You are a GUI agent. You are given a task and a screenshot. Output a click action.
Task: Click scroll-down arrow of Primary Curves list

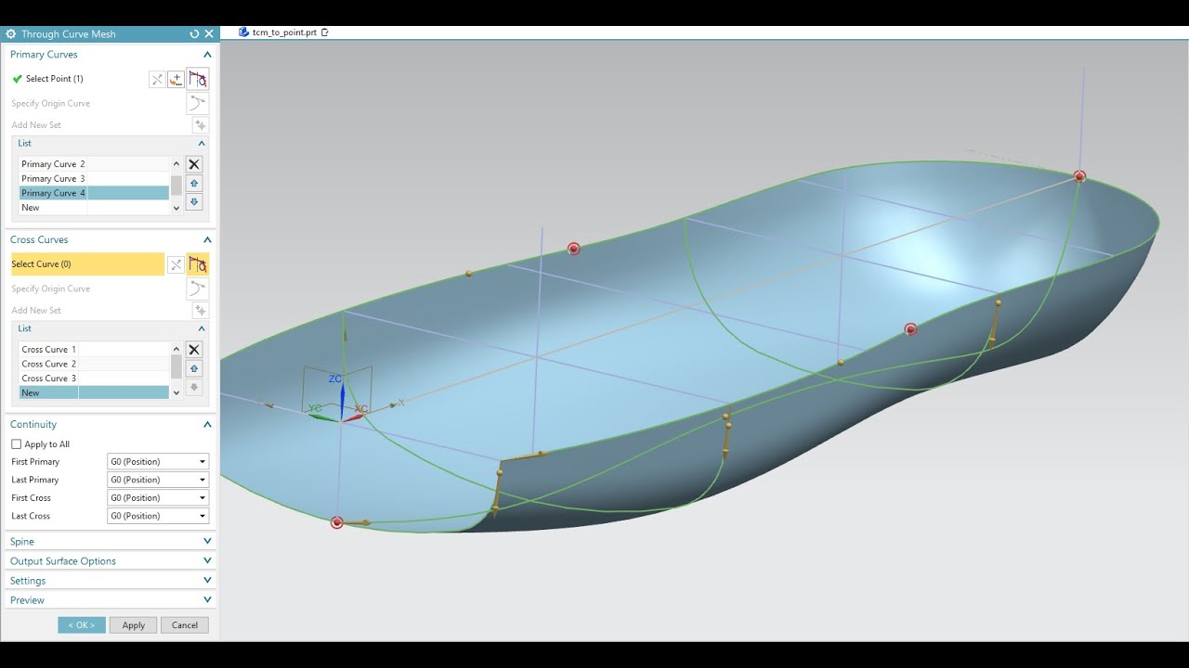(x=176, y=209)
